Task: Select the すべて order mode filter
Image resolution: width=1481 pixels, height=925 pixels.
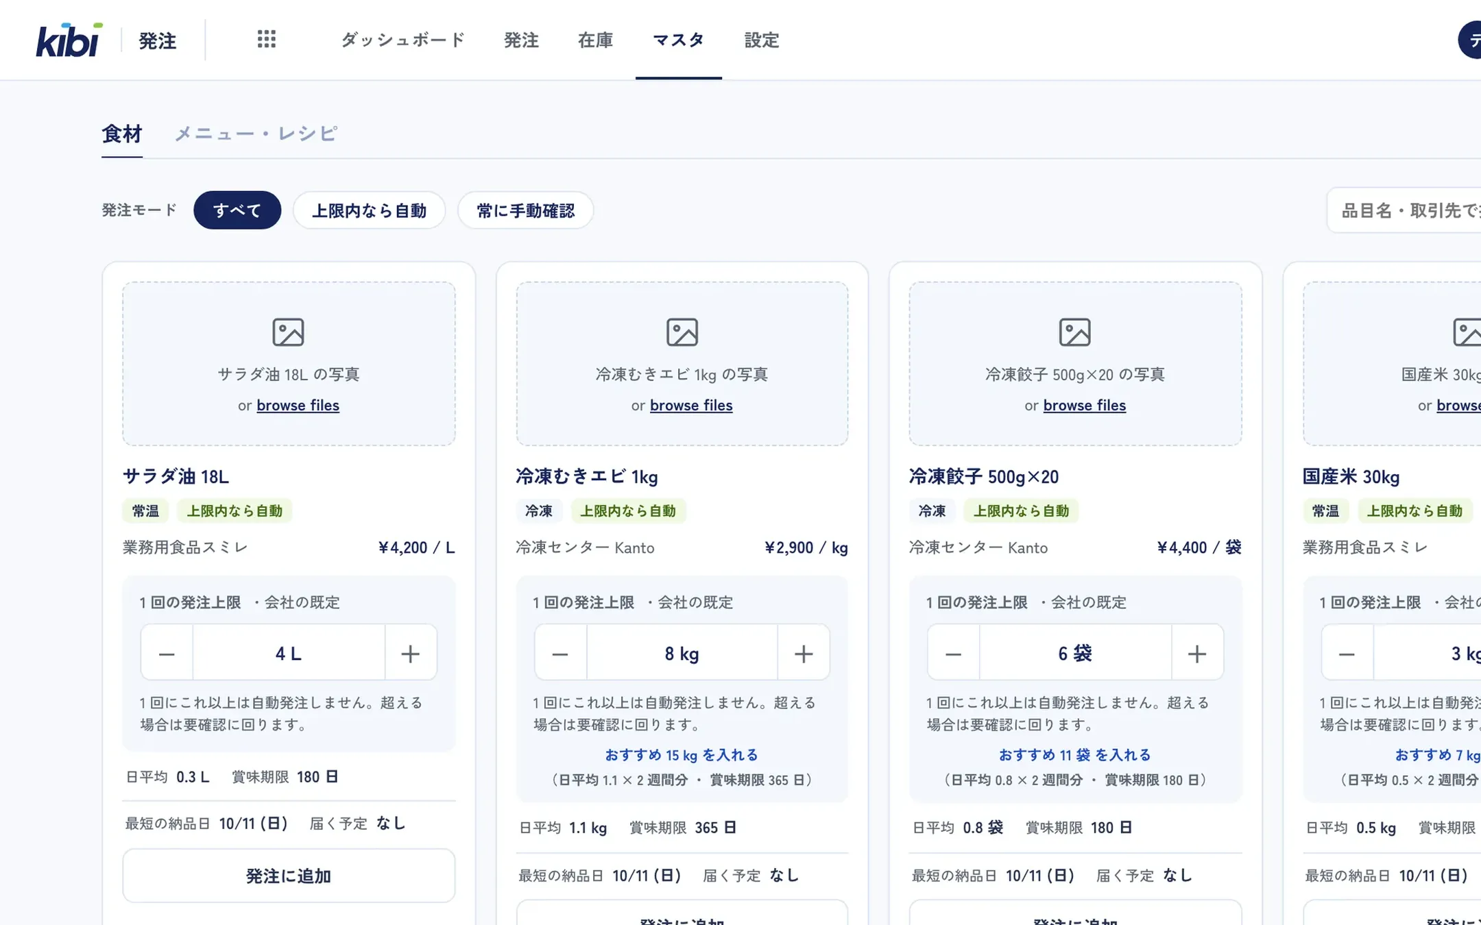Action: [x=237, y=210]
